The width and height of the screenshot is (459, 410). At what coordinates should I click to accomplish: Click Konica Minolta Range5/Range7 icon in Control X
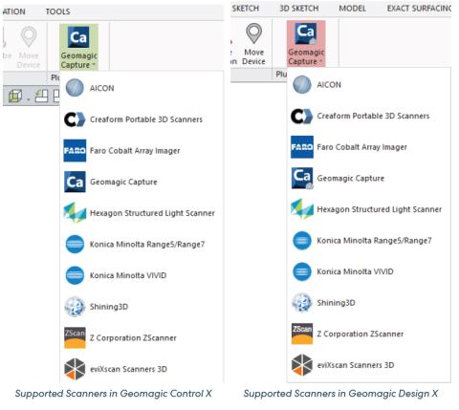75,245
